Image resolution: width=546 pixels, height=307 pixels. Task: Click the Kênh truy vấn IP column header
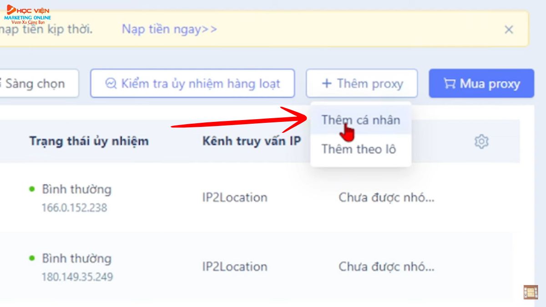[x=252, y=141]
